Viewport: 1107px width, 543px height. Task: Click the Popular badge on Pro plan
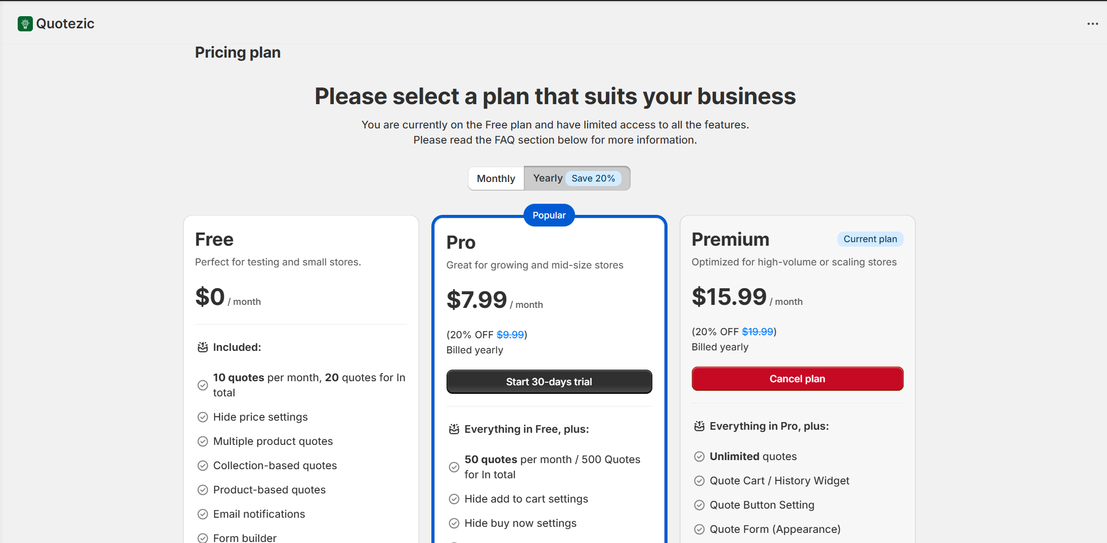point(549,215)
